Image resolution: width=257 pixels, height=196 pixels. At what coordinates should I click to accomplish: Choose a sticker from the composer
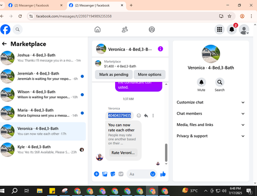113,174
